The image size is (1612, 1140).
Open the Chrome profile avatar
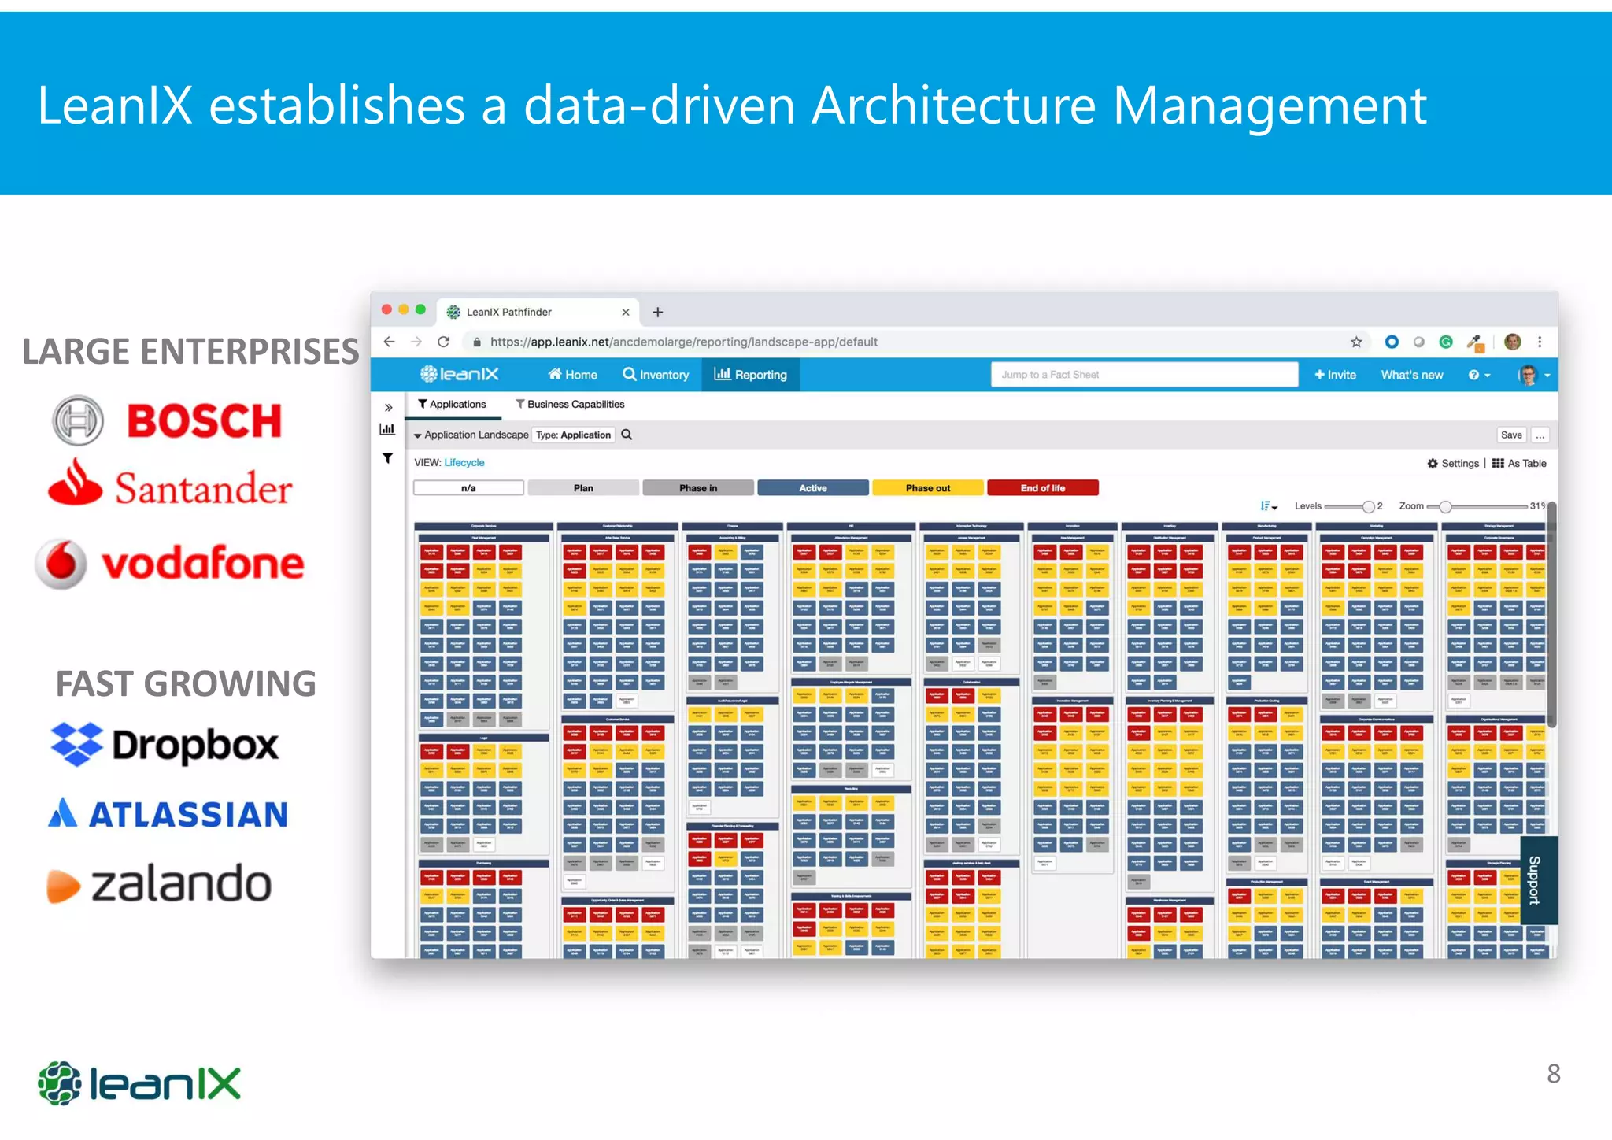tap(1512, 342)
